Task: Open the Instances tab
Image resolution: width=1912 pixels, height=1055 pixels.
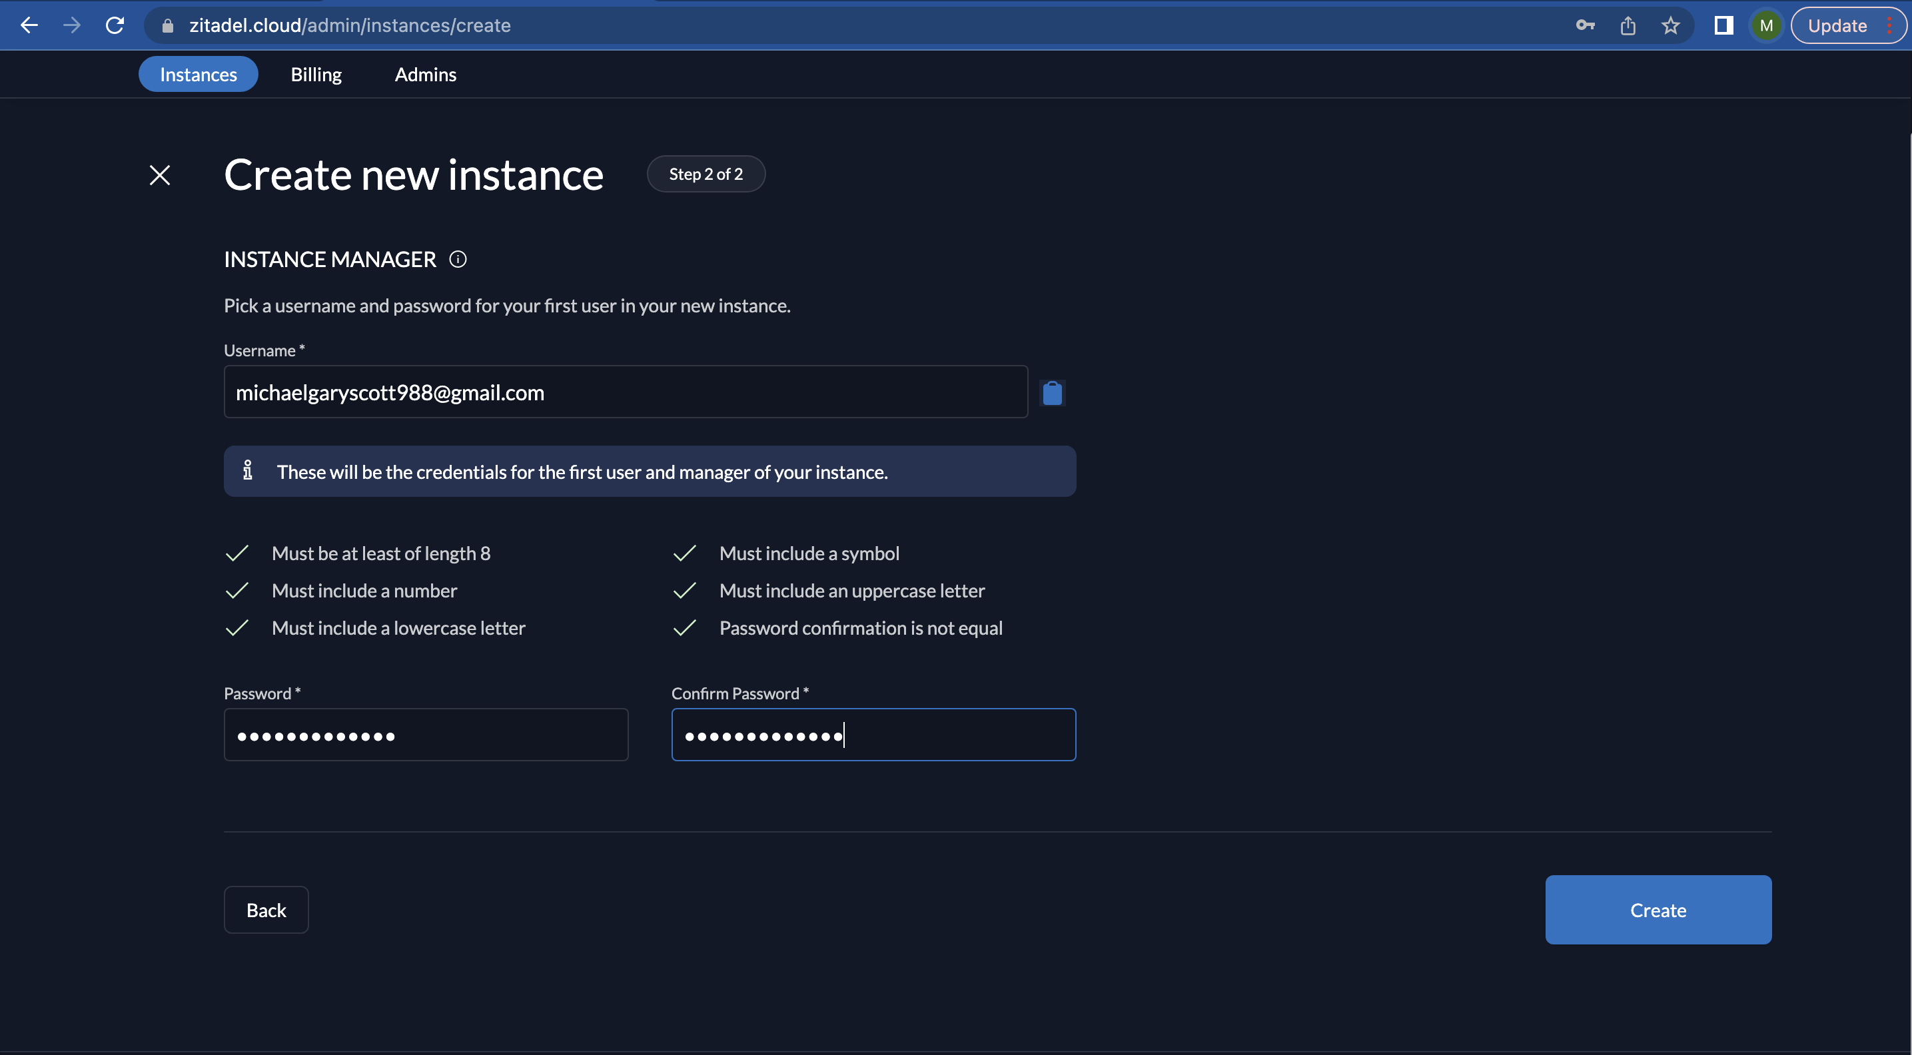Action: [x=198, y=74]
